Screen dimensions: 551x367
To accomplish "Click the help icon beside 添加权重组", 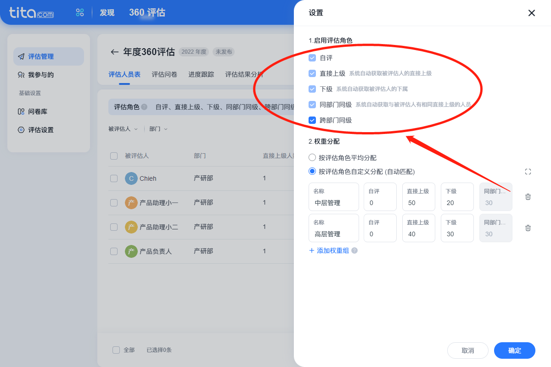I will pos(354,250).
